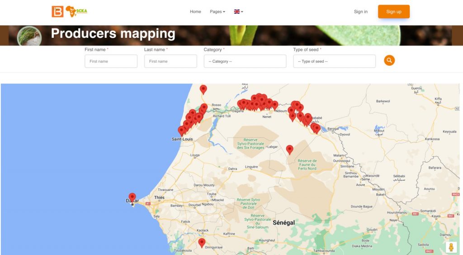This screenshot has width=463, height=255.
Task: Click the Sign in link
Action: pyautogui.click(x=360, y=12)
